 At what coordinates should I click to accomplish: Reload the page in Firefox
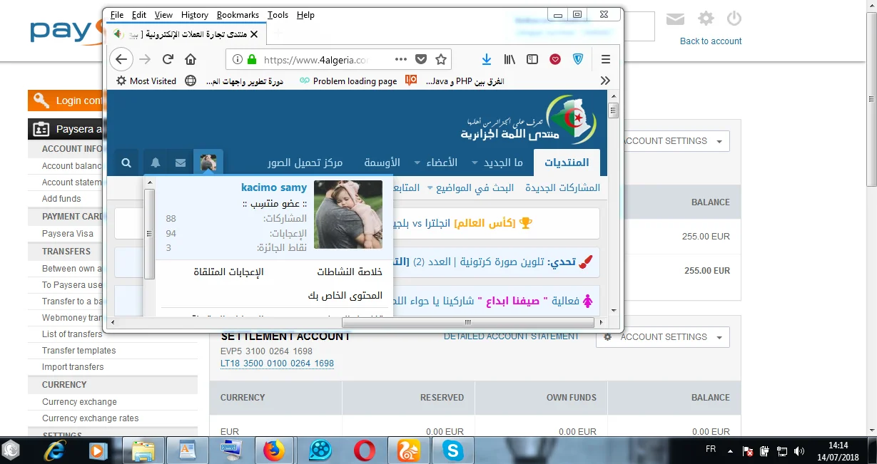coord(168,60)
